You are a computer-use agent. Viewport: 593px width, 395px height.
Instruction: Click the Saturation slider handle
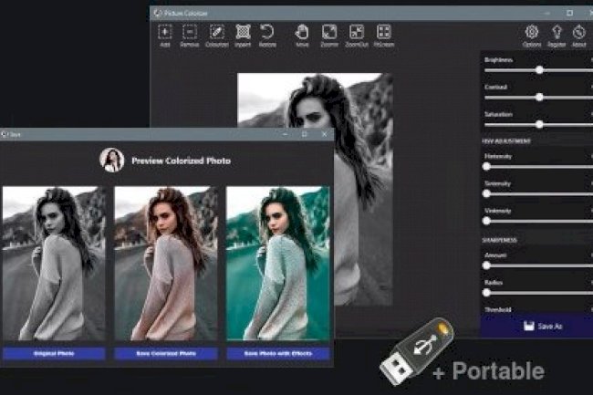tap(539, 124)
